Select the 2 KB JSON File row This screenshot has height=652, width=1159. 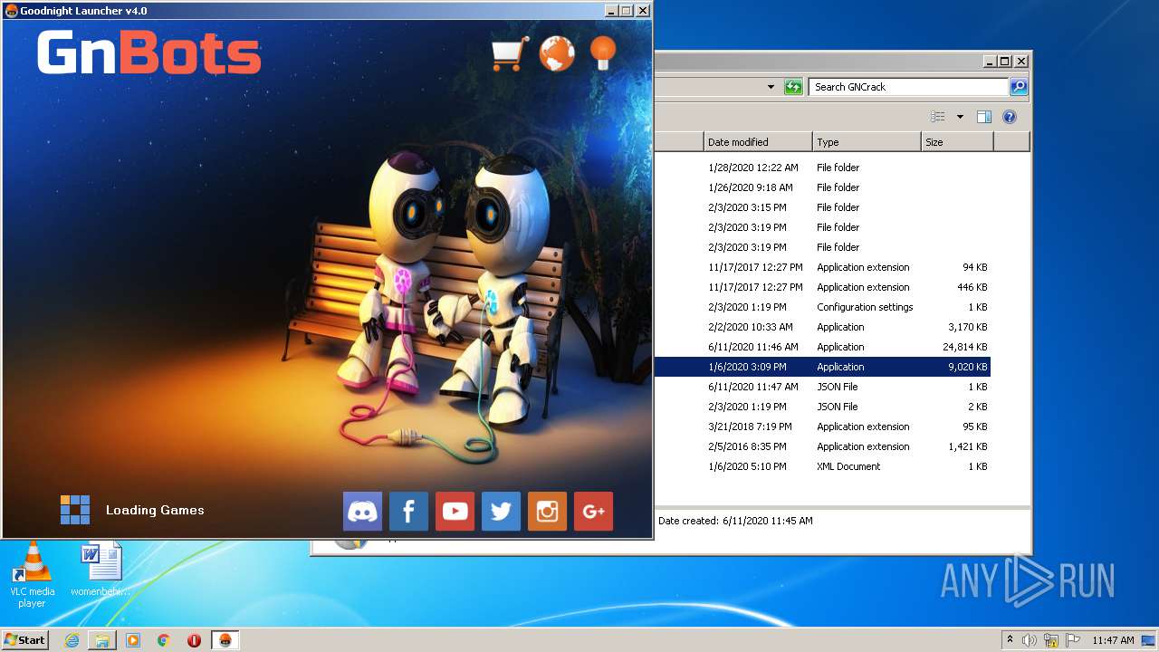pyautogui.click(x=822, y=407)
